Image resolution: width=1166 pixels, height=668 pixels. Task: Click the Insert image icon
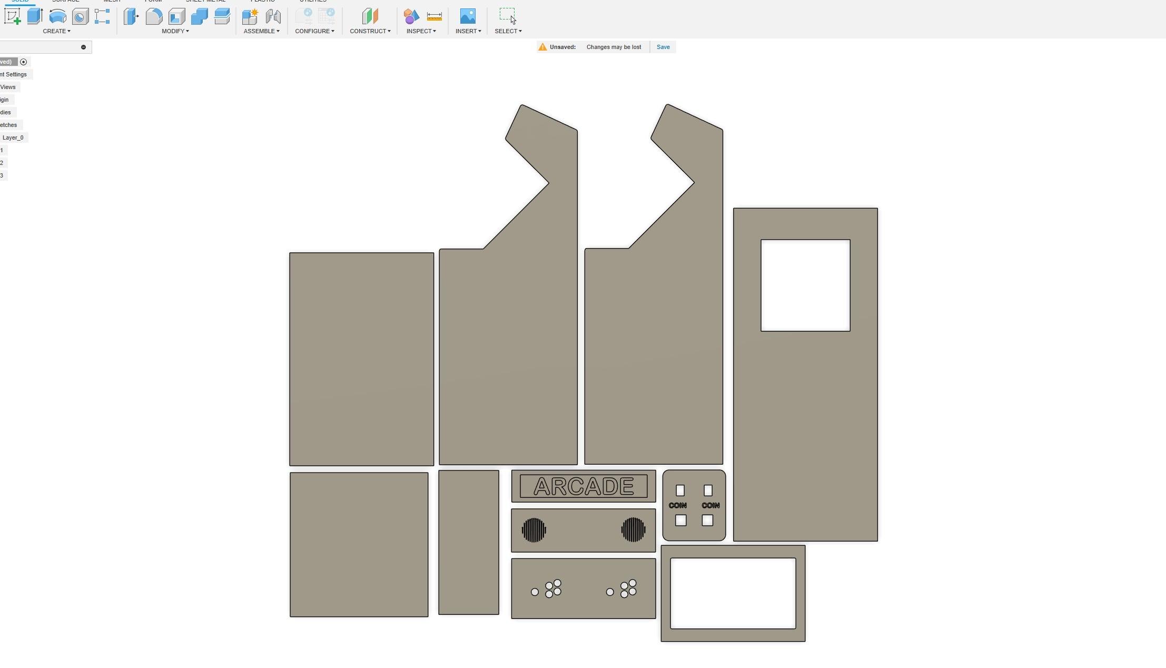[468, 16]
